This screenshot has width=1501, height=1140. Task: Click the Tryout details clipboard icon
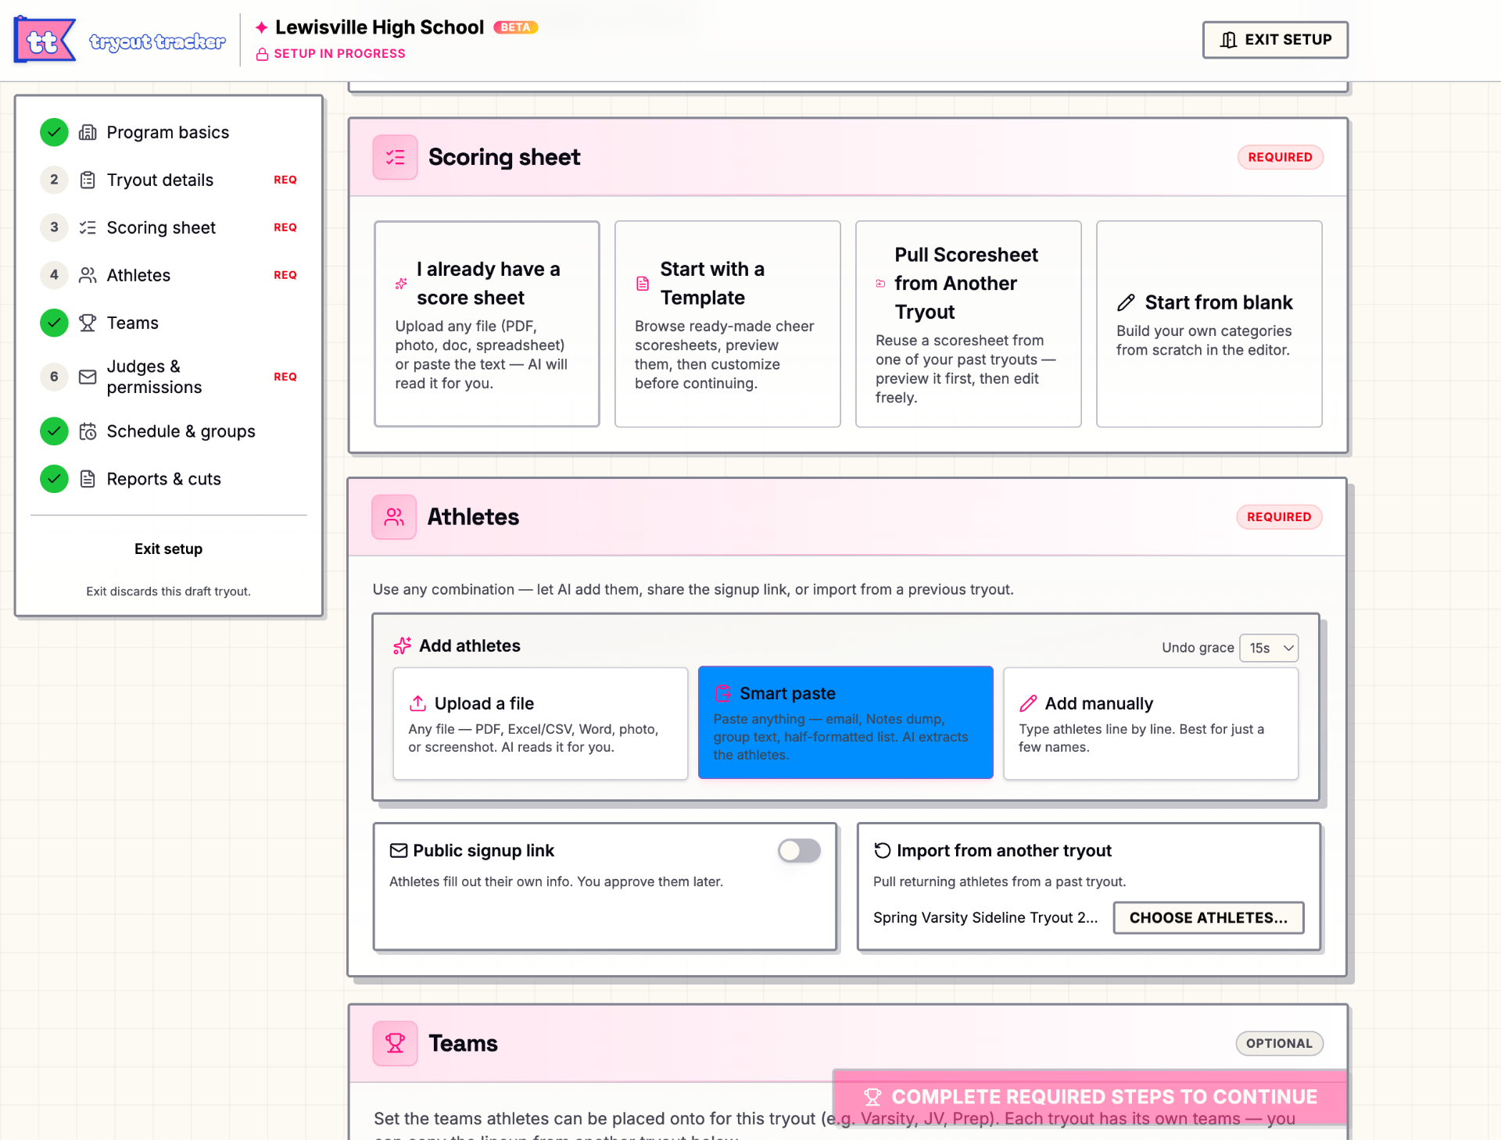click(x=88, y=180)
